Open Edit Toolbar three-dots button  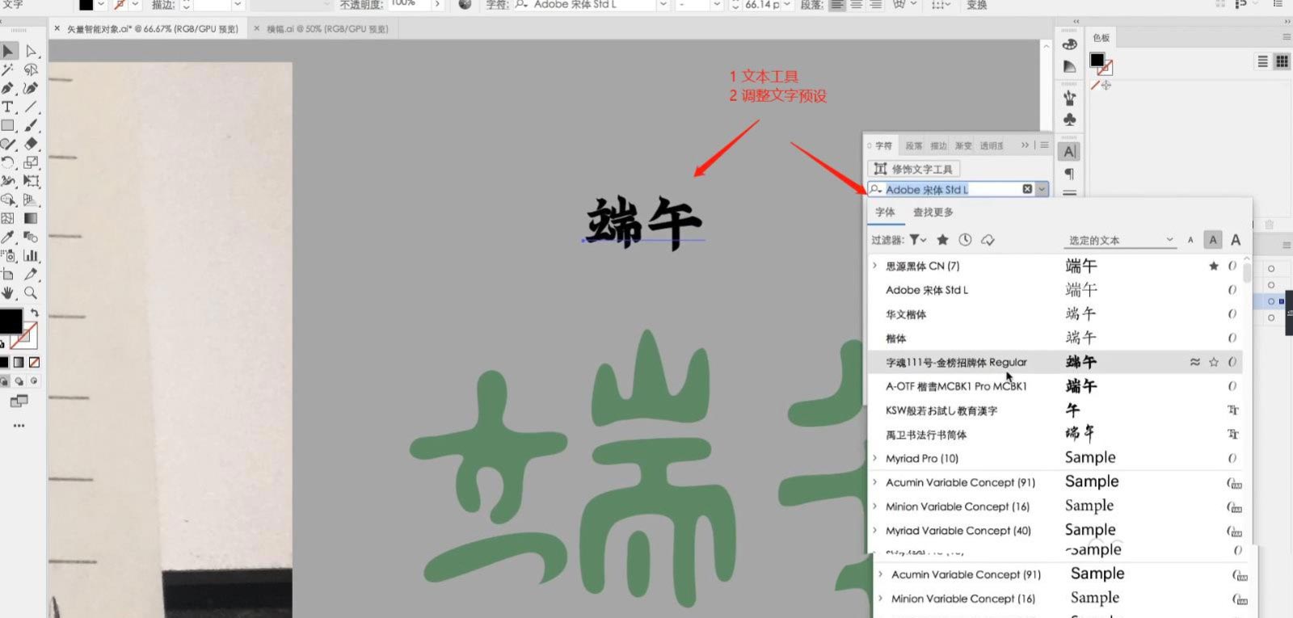(x=19, y=425)
